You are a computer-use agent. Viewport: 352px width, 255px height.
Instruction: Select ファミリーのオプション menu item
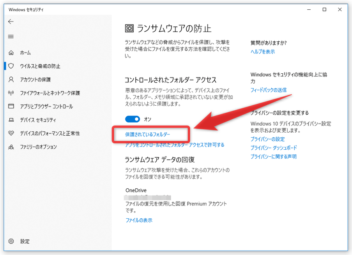pyautogui.click(x=38, y=147)
